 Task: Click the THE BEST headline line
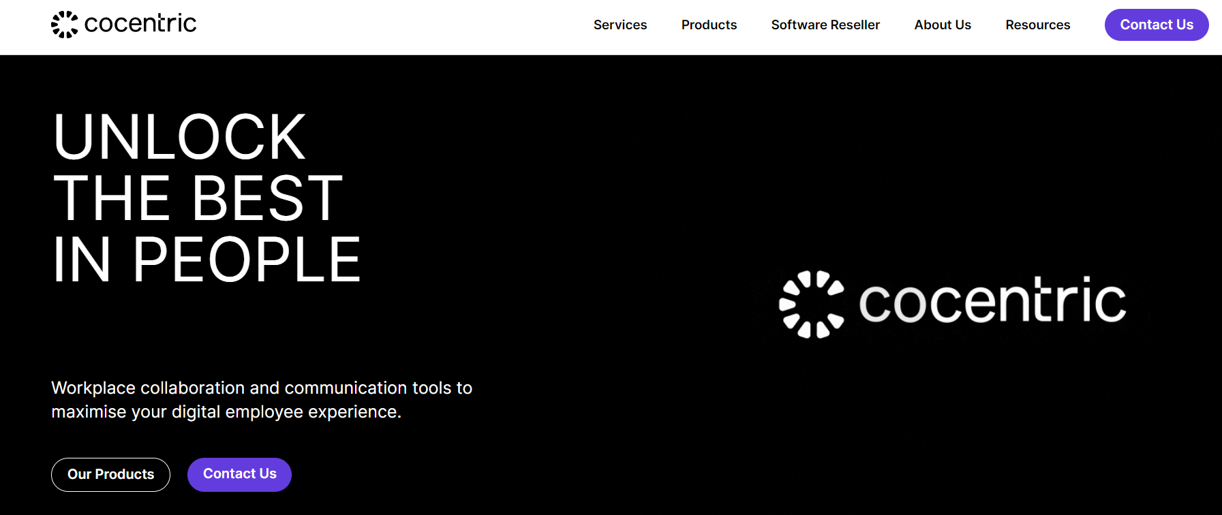pos(198,199)
